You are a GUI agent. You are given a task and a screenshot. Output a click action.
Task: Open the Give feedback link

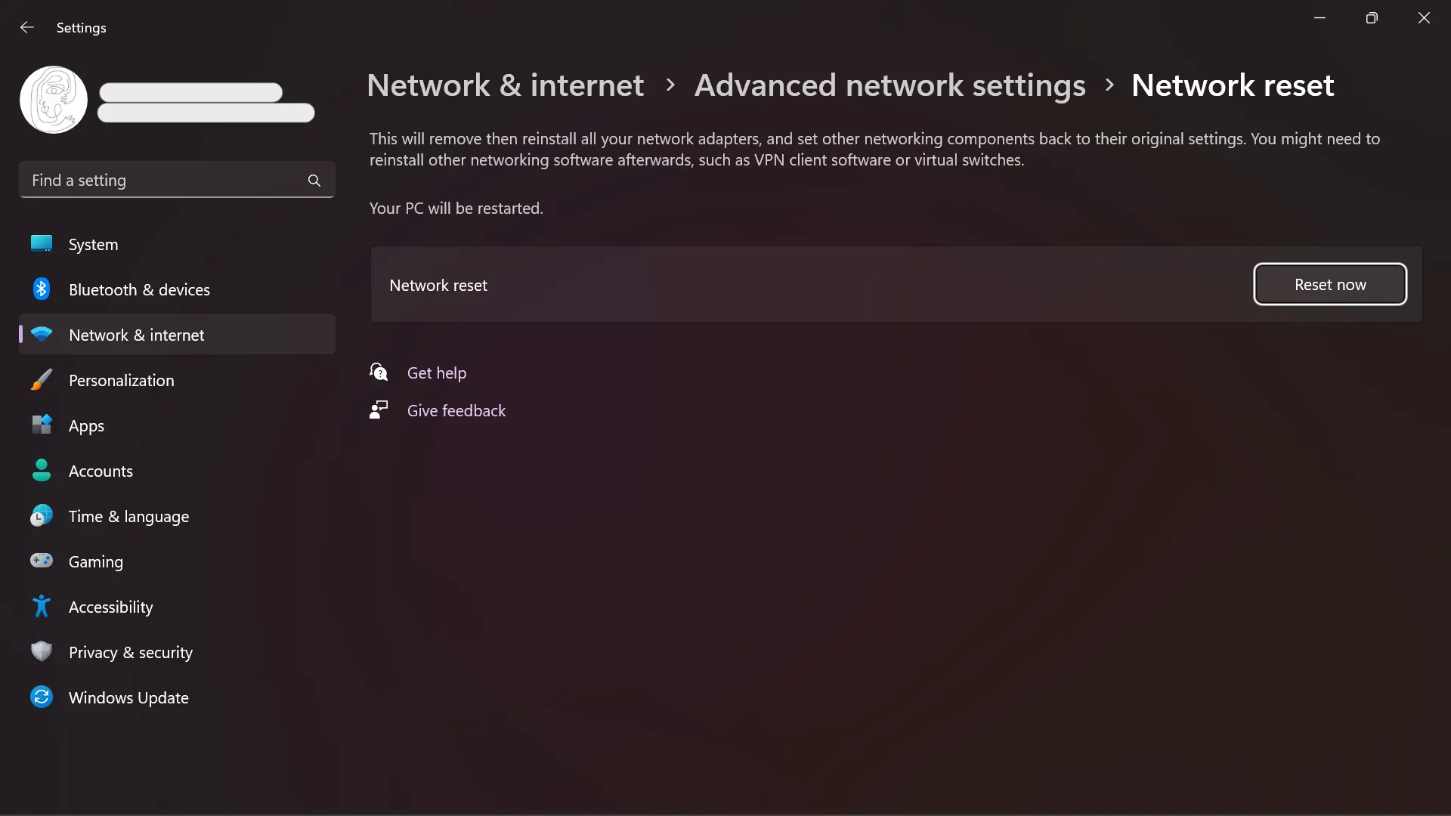click(456, 411)
